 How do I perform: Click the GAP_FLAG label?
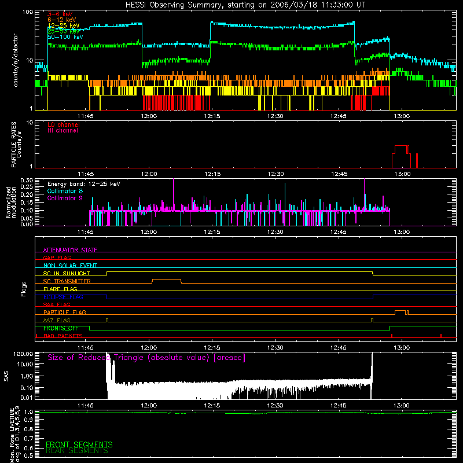tap(57, 258)
